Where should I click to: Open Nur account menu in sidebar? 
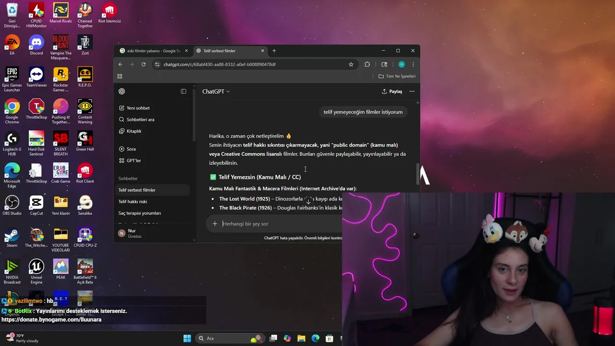coord(153,233)
